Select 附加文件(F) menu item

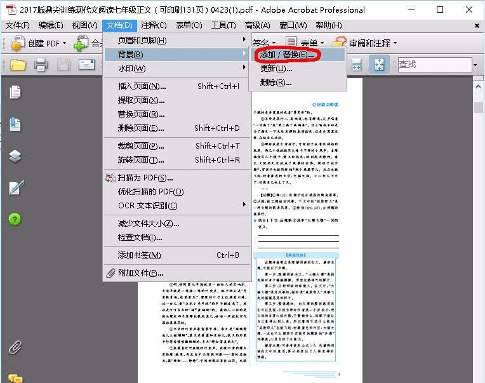pos(177,273)
